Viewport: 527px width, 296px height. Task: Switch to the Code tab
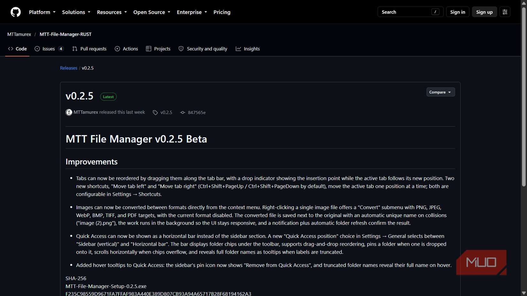pyautogui.click(x=17, y=49)
